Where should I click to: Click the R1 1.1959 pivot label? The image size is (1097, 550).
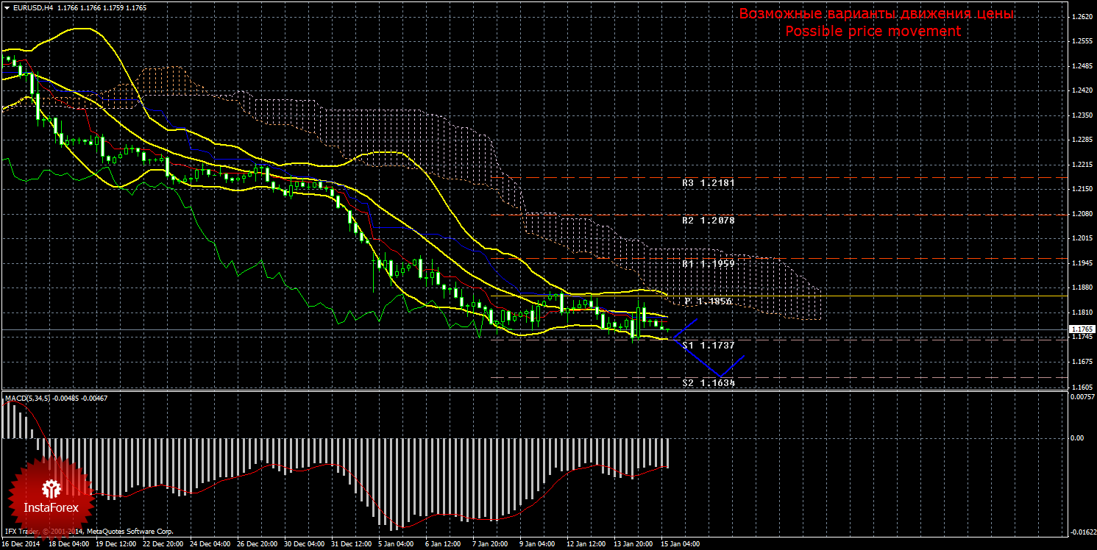709,262
